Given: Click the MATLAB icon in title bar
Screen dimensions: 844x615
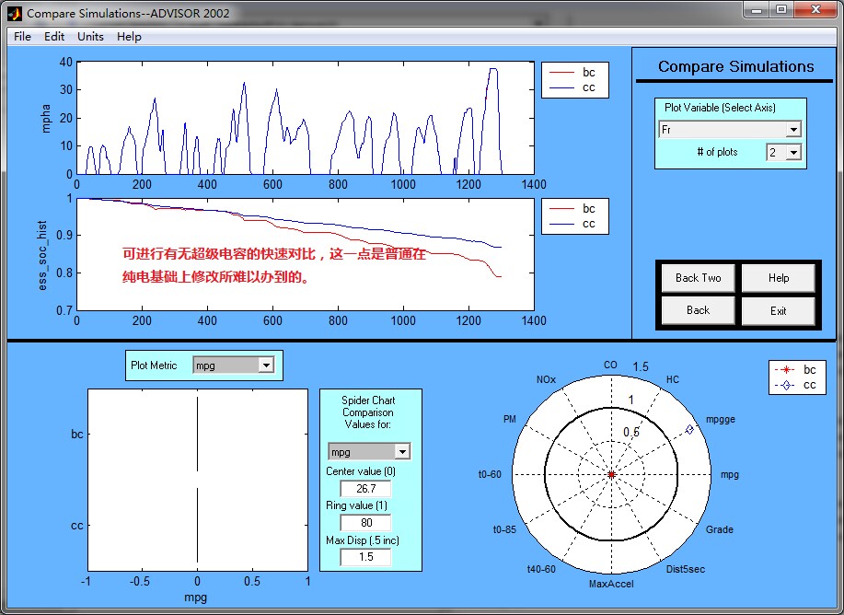Looking at the screenshot, I should (x=15, y=14).
